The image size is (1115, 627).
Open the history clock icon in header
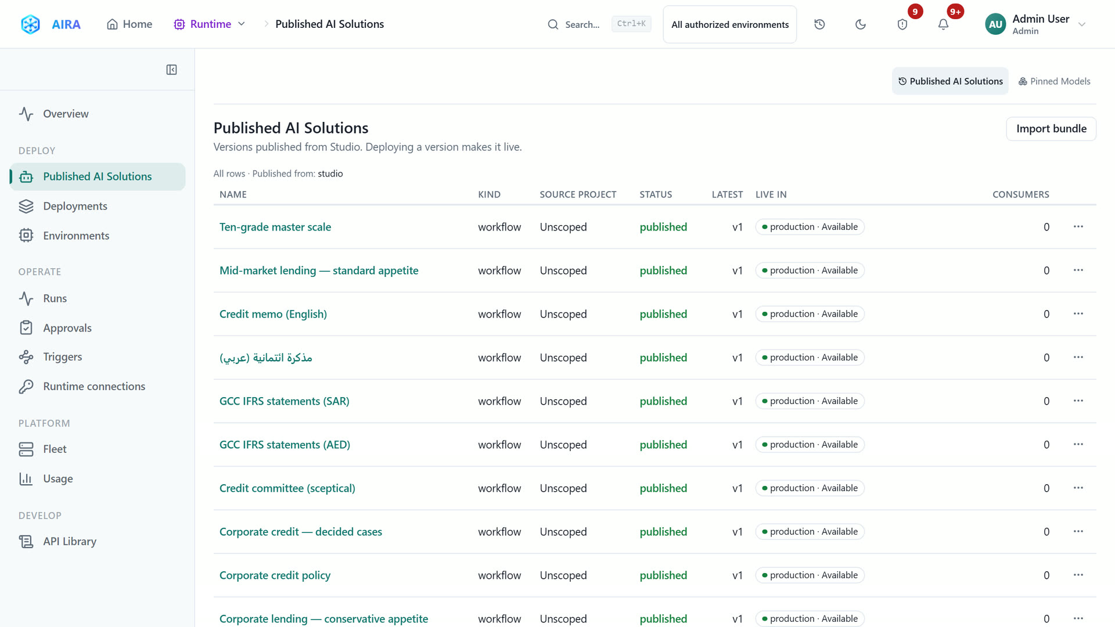coord(819,24)
